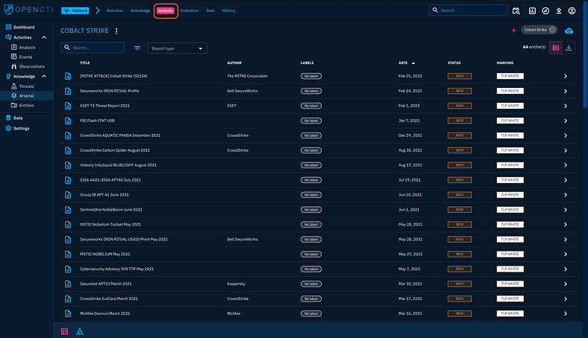This screenshot has width=588, height=338.
Task: Click SentinelOne NobleBaron document icon
Action: 68,210
